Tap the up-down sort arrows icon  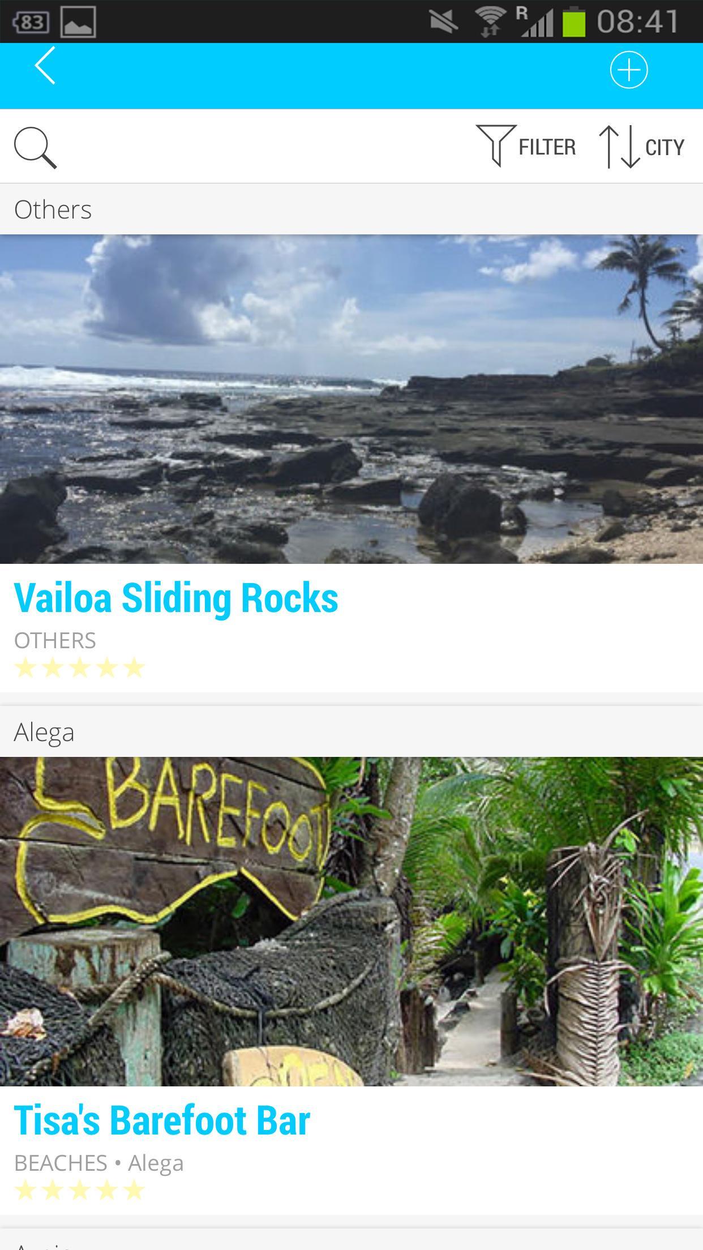(620, 147)
